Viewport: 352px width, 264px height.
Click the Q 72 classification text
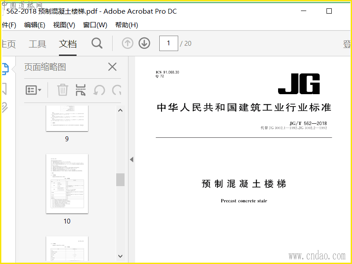(x=160, y=76)
